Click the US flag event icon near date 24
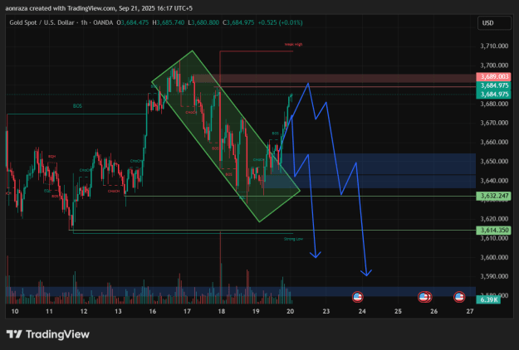Image resolution: width=519 pixels, height=350 pixels. [357, 297]
